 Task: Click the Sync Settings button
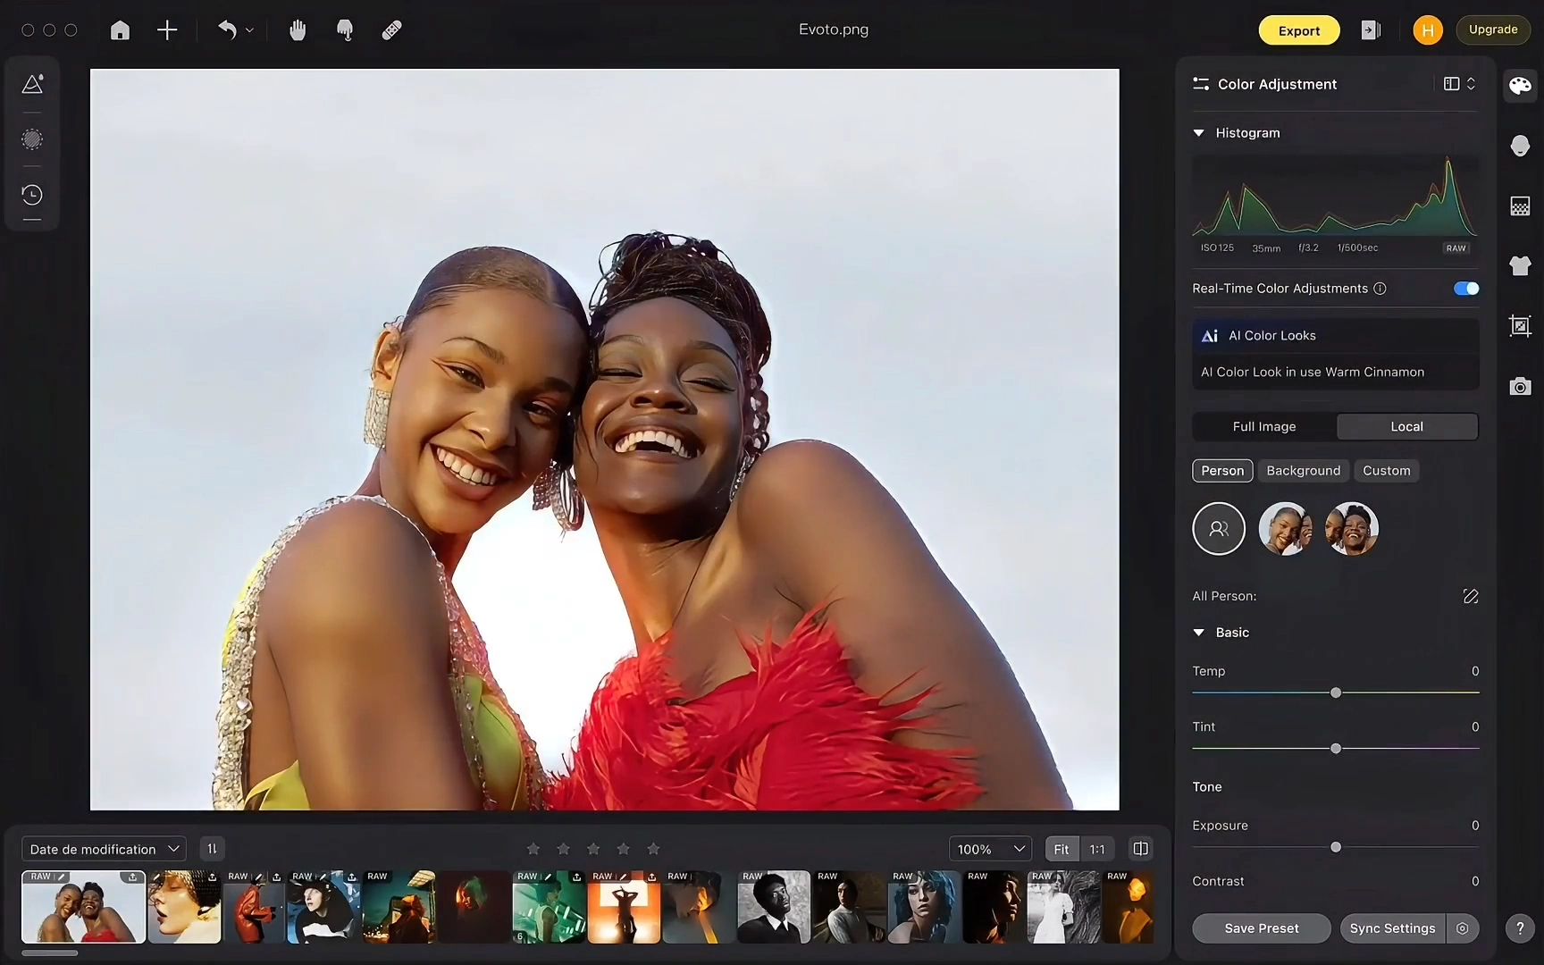click(1392, 928)
